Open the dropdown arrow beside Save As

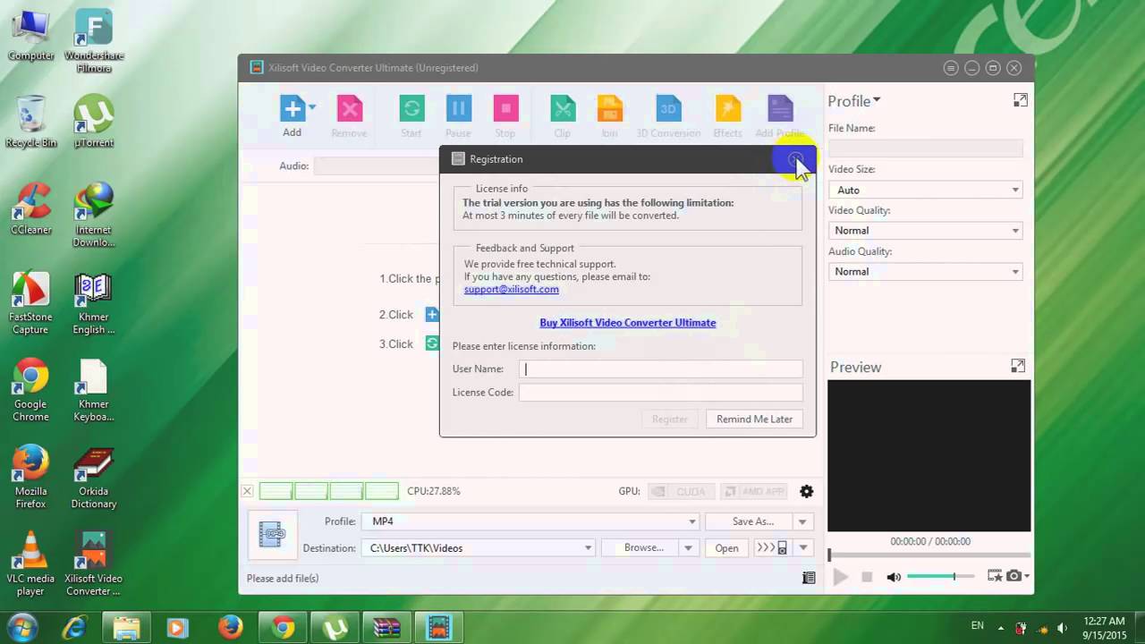(803, 521)
